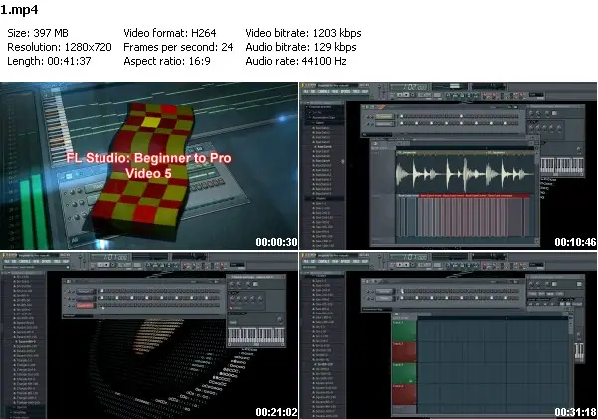The image size is (598, 419).
Task: Click the "Aspect ratio: 16:9" entry
Action: click(x=167, y=61)
